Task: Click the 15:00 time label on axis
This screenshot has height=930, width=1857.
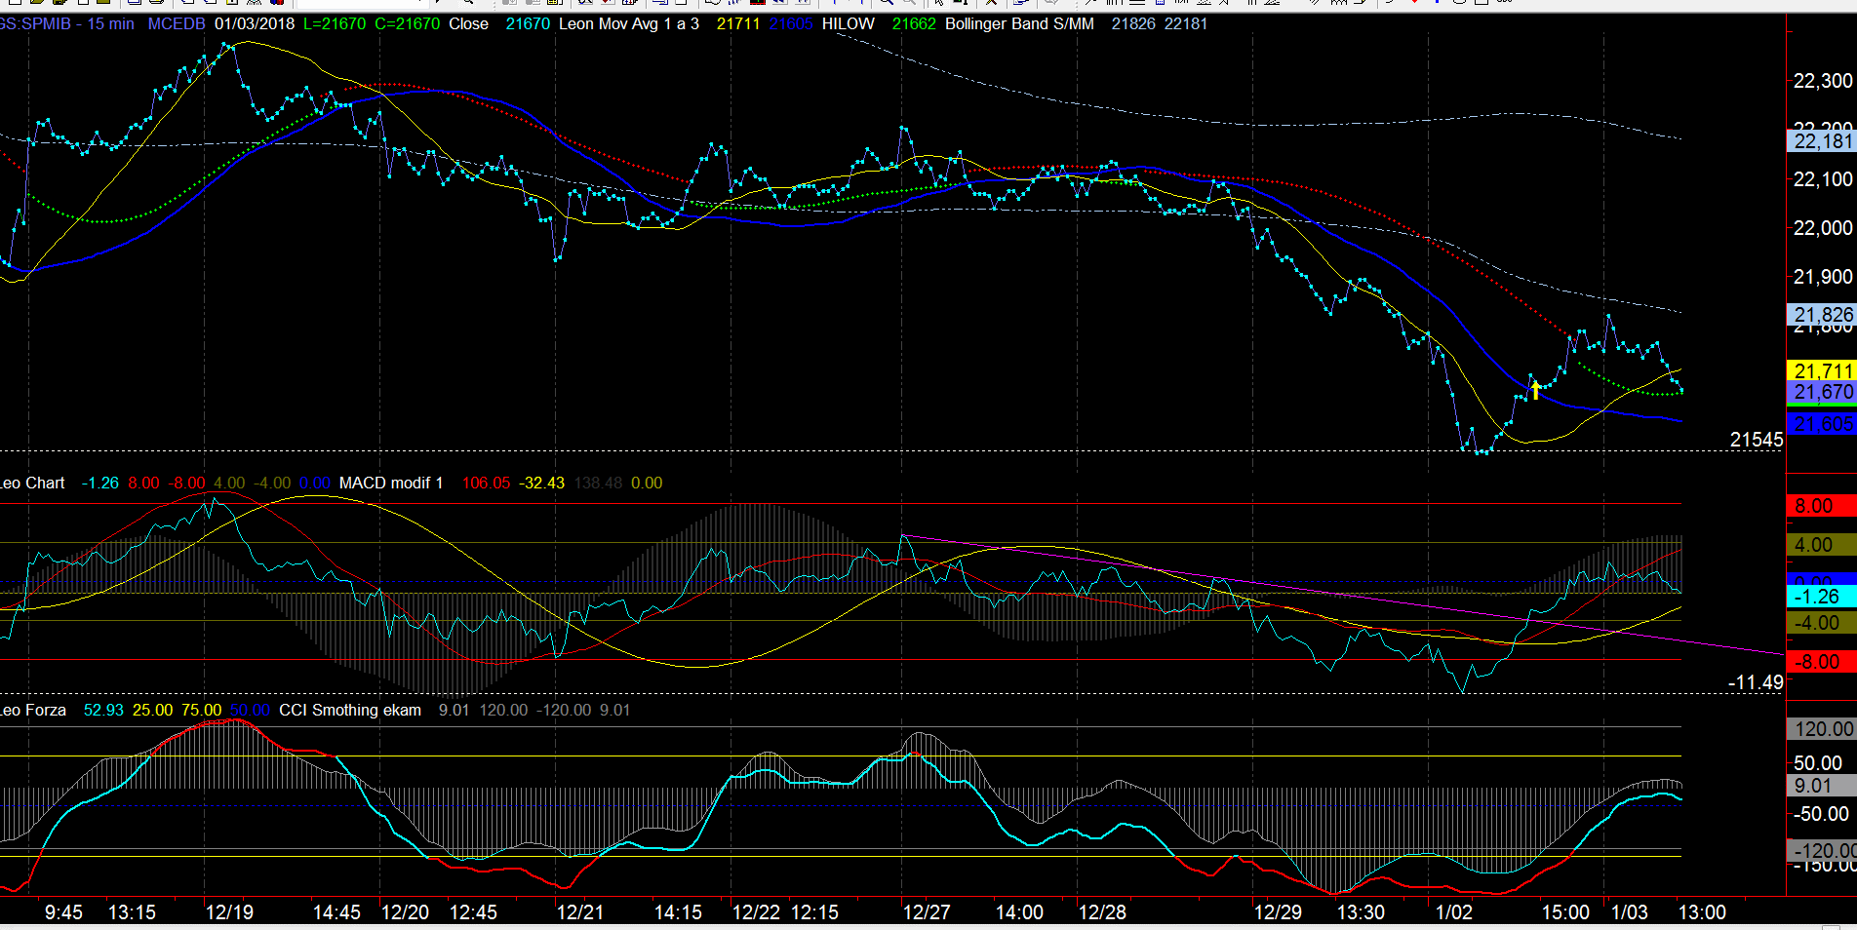Action: (1565, 912)
